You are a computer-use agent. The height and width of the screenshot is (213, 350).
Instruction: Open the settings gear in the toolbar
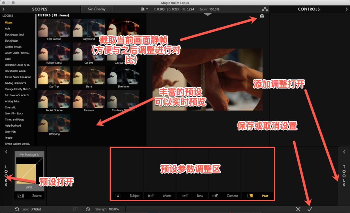click(x=143, y=9)
